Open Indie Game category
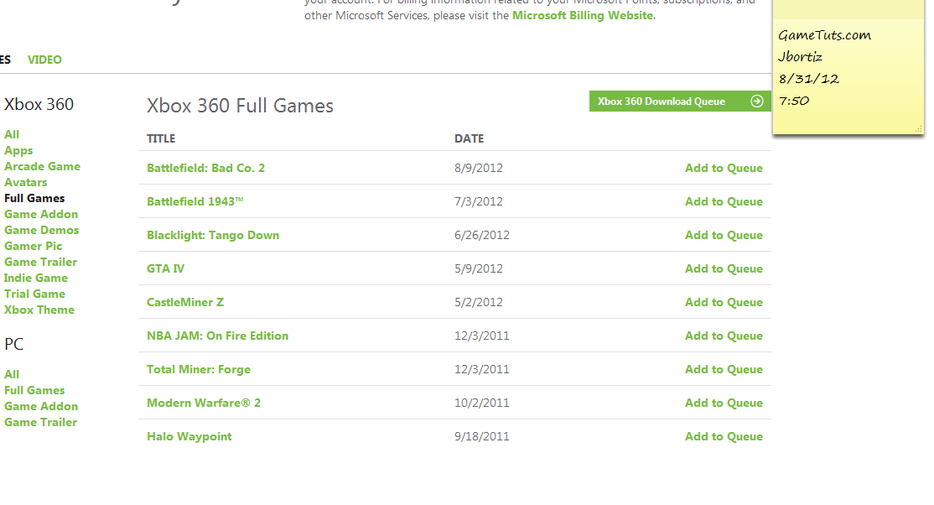The height and width of the screenshot is (505, 934). [x=36, y=278]
